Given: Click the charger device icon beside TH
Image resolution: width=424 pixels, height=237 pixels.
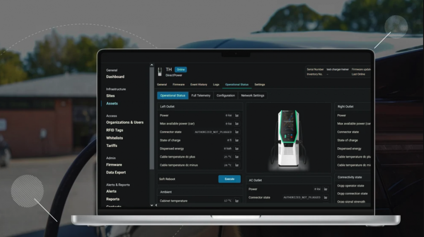Looking at the screenshot, I should point(160,72).
